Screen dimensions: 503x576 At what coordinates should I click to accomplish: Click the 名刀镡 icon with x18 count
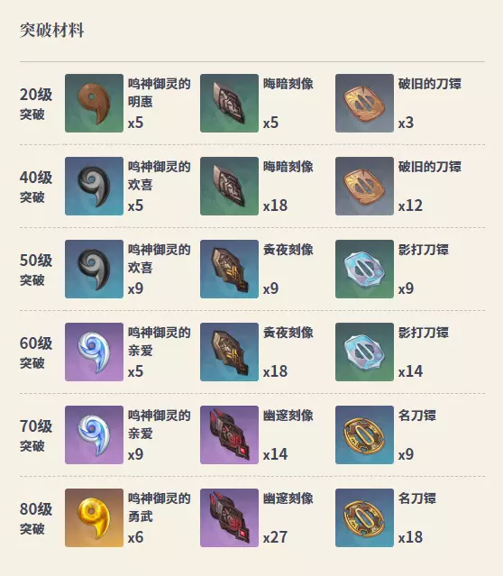[x=364, y=518]
